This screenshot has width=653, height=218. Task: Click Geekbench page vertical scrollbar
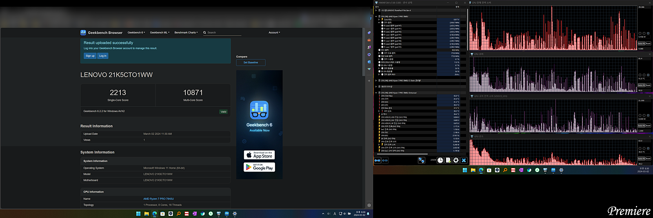click(x=364, y=52)
